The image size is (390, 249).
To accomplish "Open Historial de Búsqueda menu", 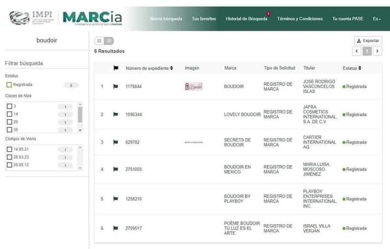I will (x=246, y=19).
